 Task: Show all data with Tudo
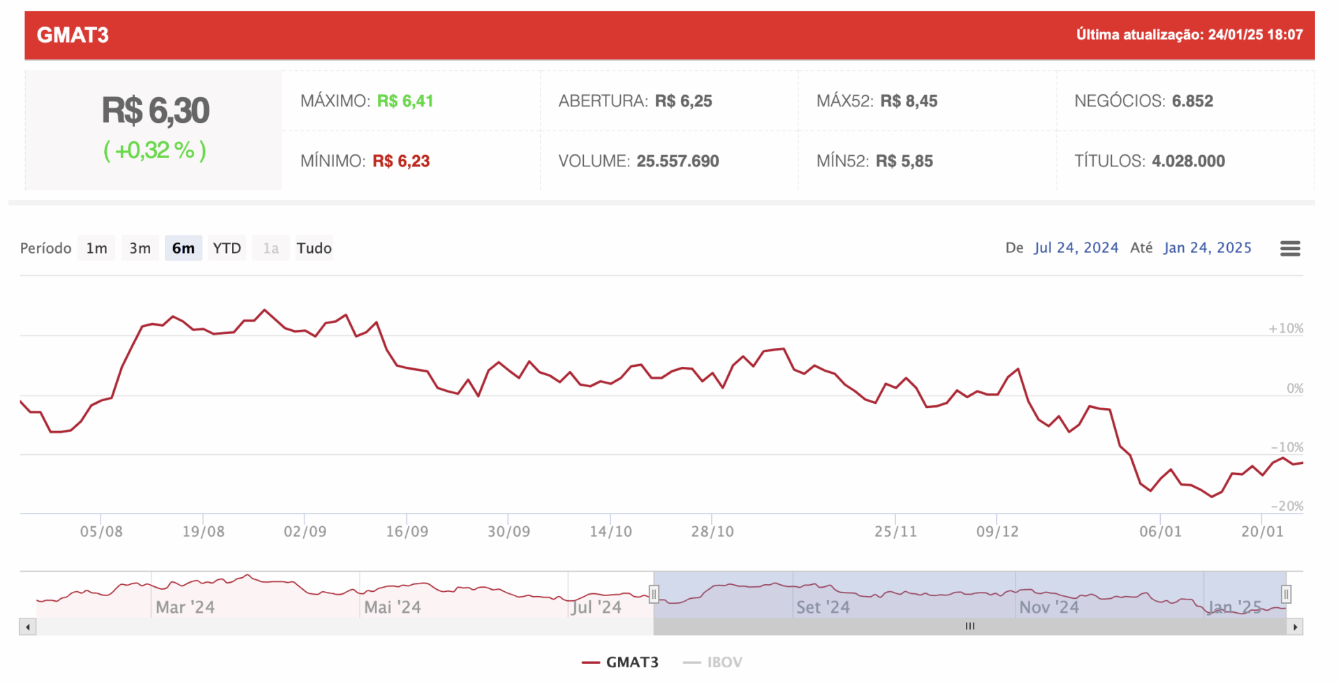tap(314, 248)
